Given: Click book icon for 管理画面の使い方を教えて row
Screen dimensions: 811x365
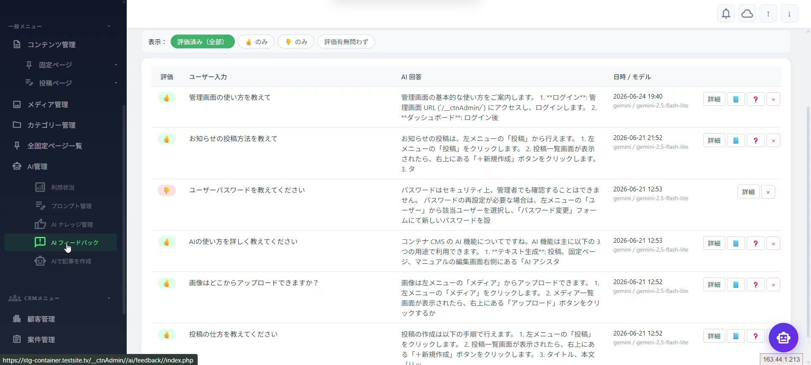Looking at the screenshot, I should 735,99.
